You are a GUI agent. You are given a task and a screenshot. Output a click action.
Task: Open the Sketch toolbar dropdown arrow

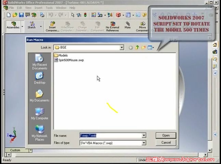pyautogui.click(x=41, y=27)
